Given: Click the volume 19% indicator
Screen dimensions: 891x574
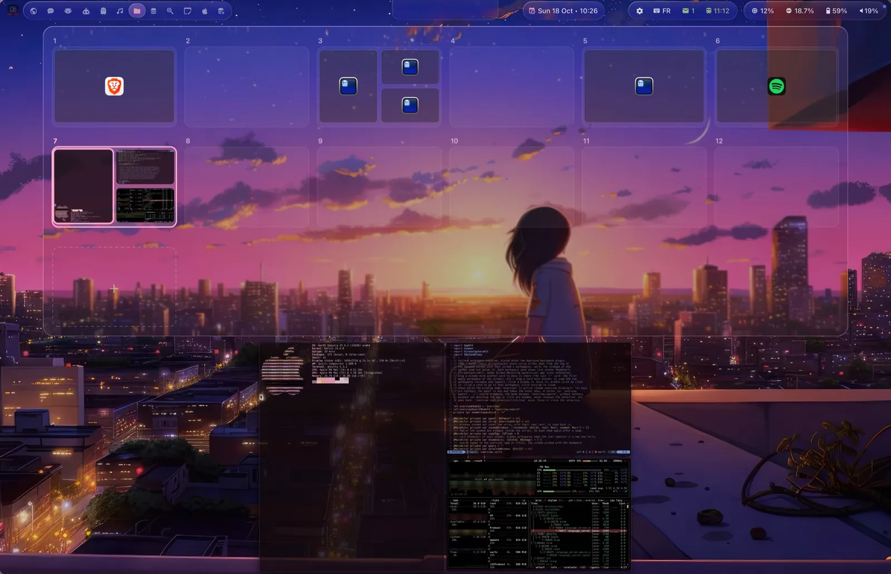Looking at the screenshot, I should [868, 11].
